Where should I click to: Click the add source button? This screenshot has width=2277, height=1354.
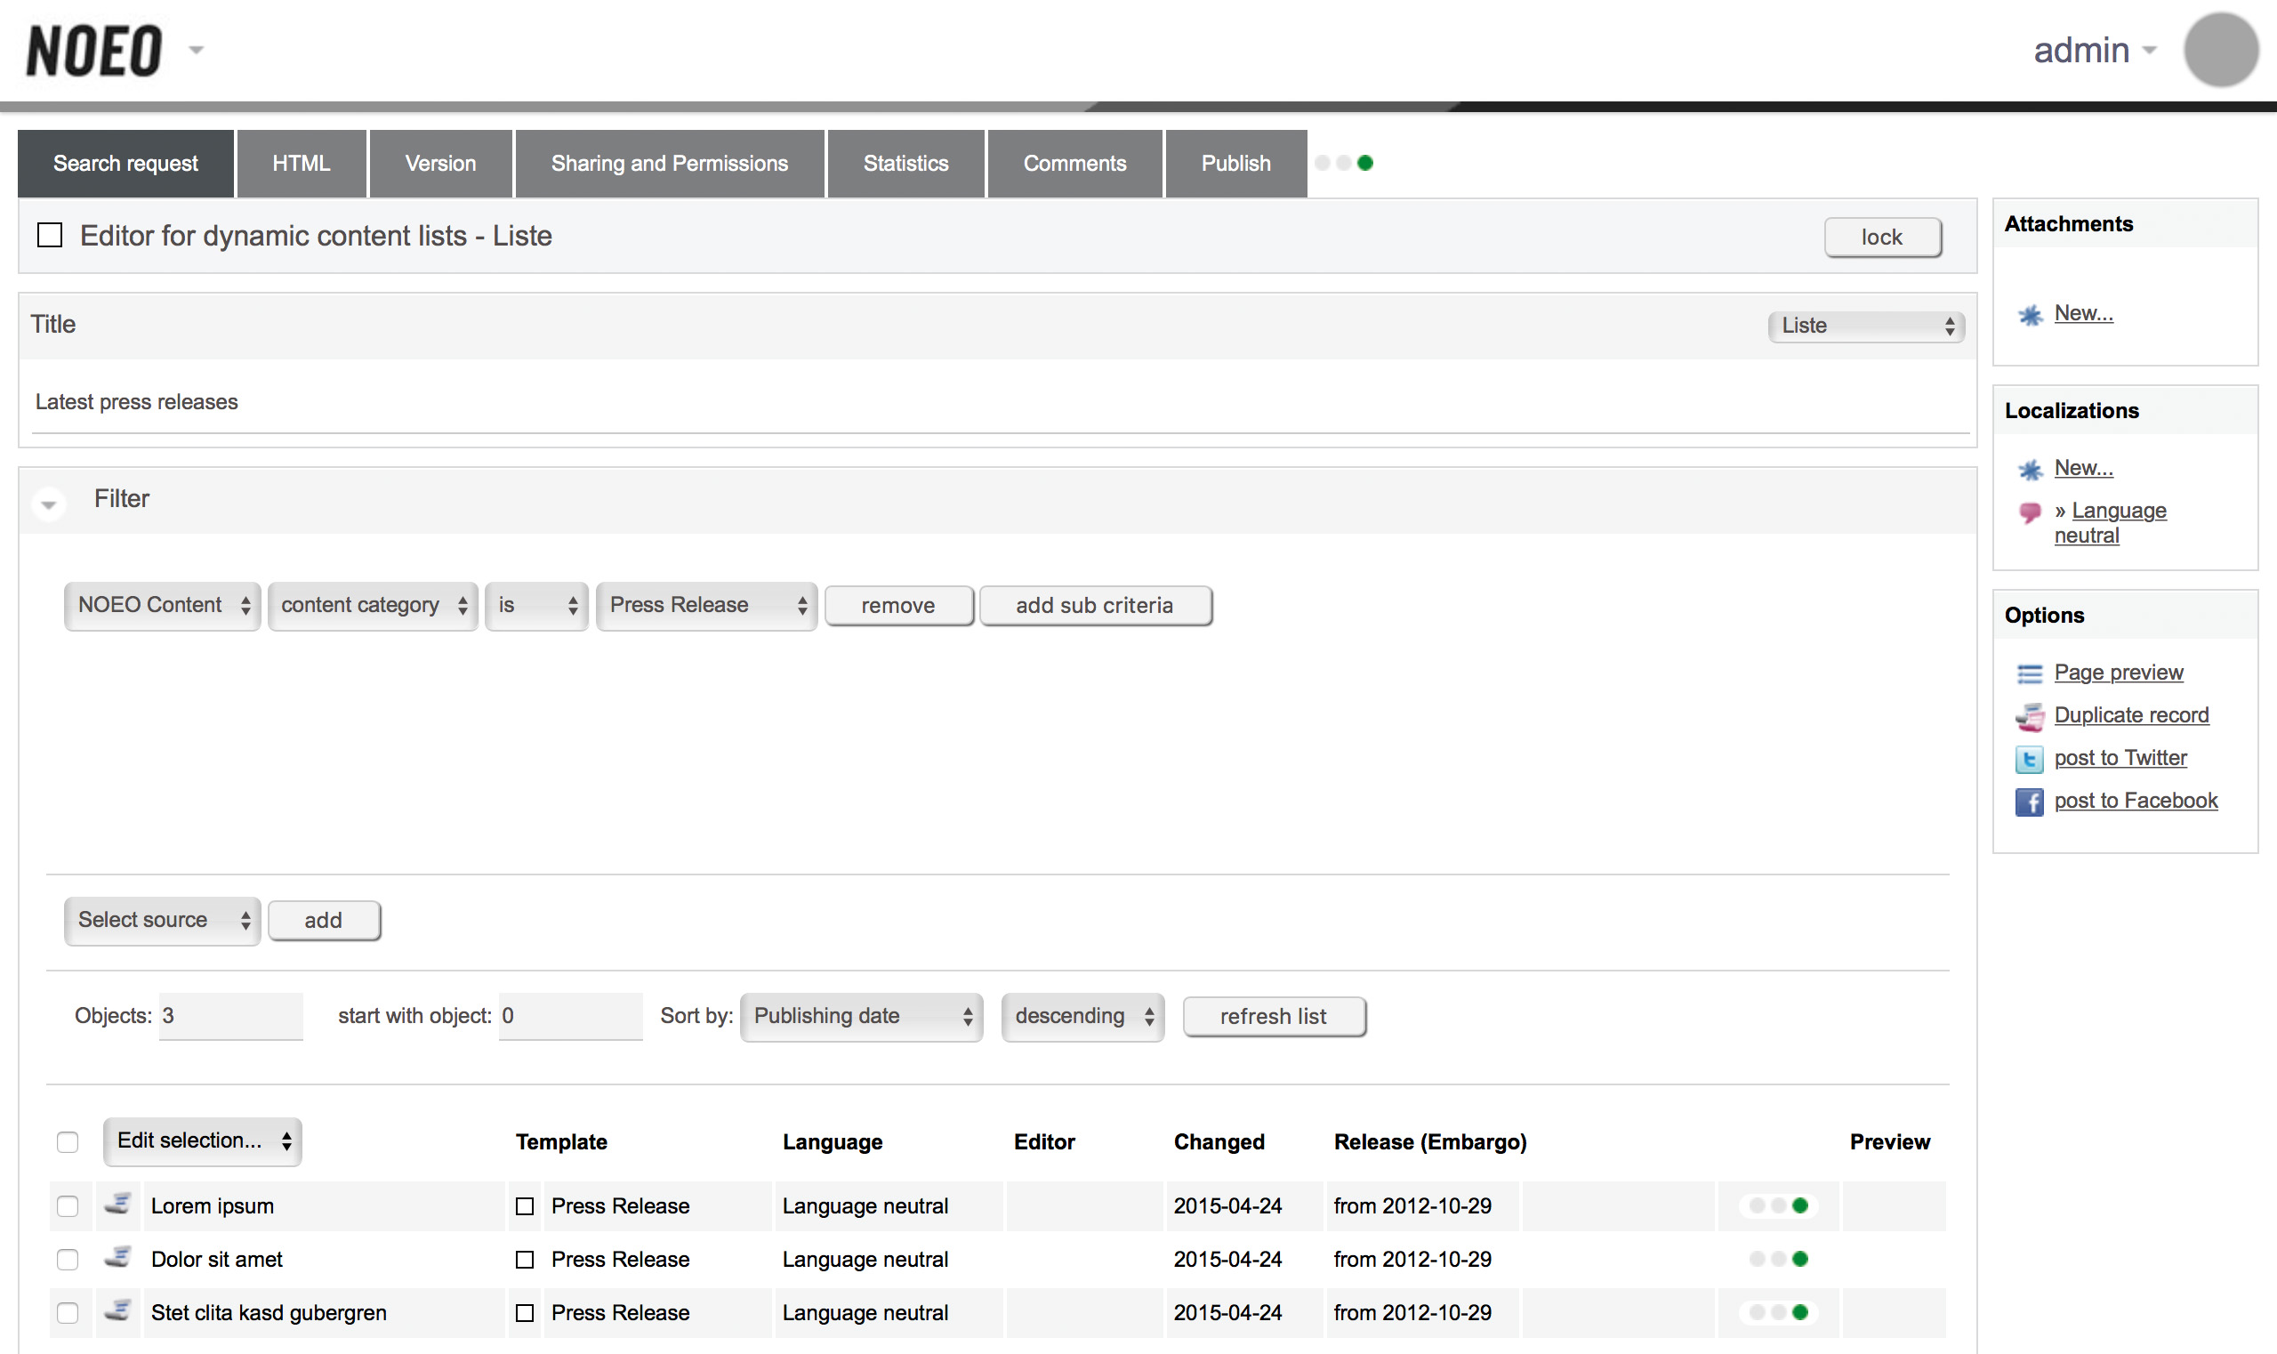click(x=324, y=921)
